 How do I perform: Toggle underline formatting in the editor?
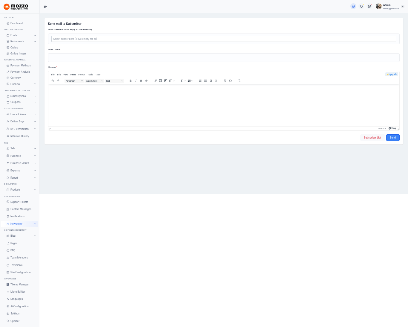pyautogui.click(x=141, y=81)
